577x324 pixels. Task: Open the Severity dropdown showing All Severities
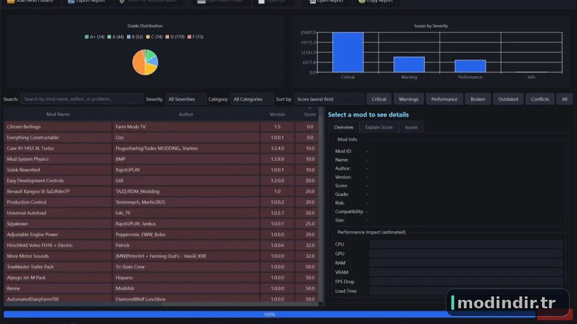185,99
